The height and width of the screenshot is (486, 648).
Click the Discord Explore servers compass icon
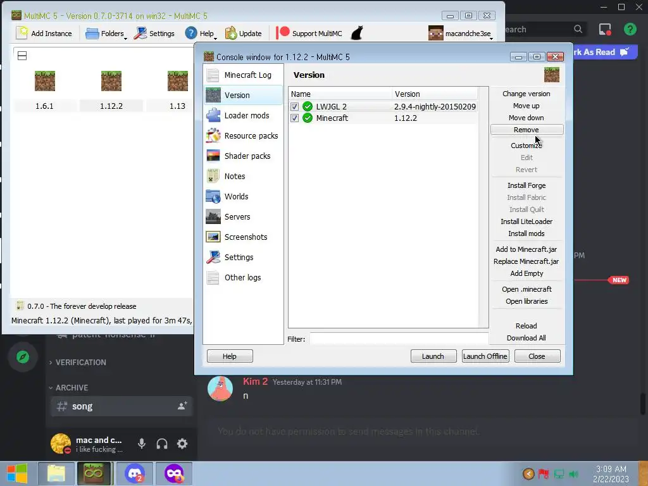[x=23, y=357]
